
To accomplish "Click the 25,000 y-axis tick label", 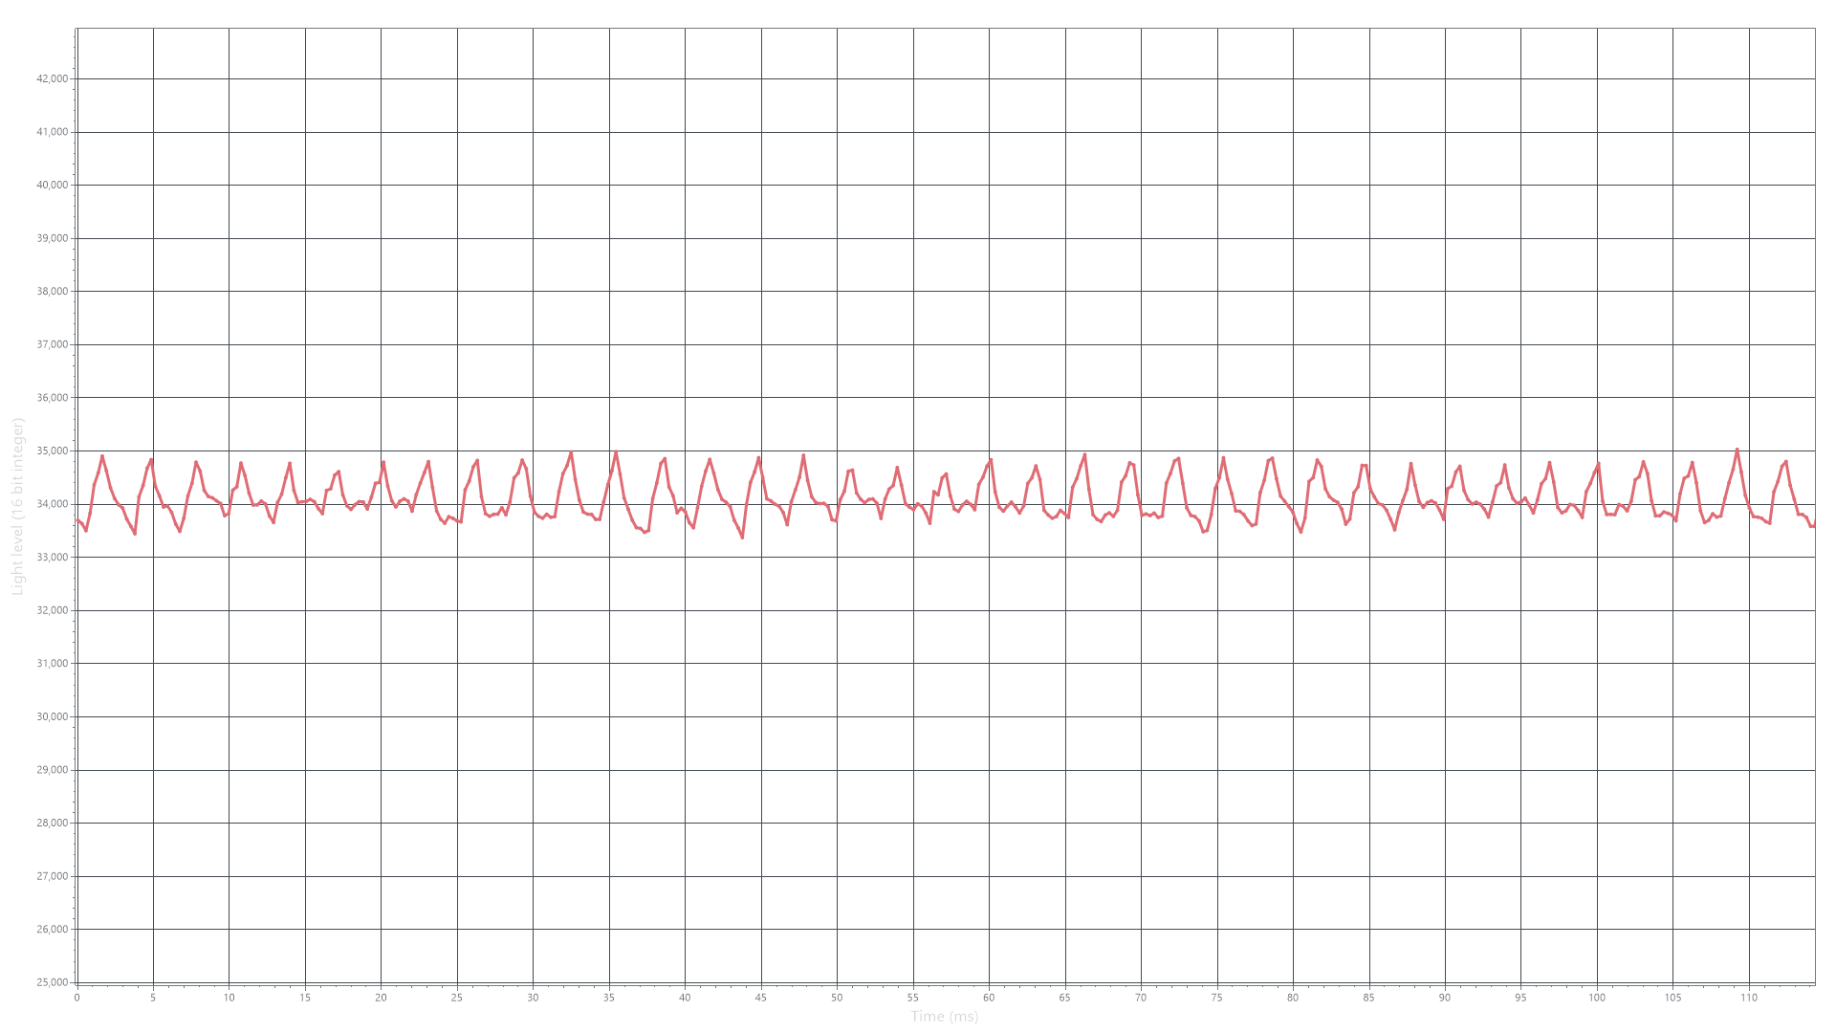I will tap(52, 982).
